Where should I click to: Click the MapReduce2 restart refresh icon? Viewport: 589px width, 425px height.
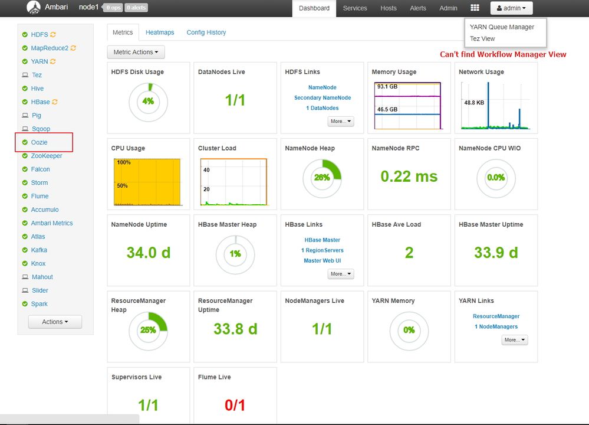pyautogui.click(x=73, y=48)
